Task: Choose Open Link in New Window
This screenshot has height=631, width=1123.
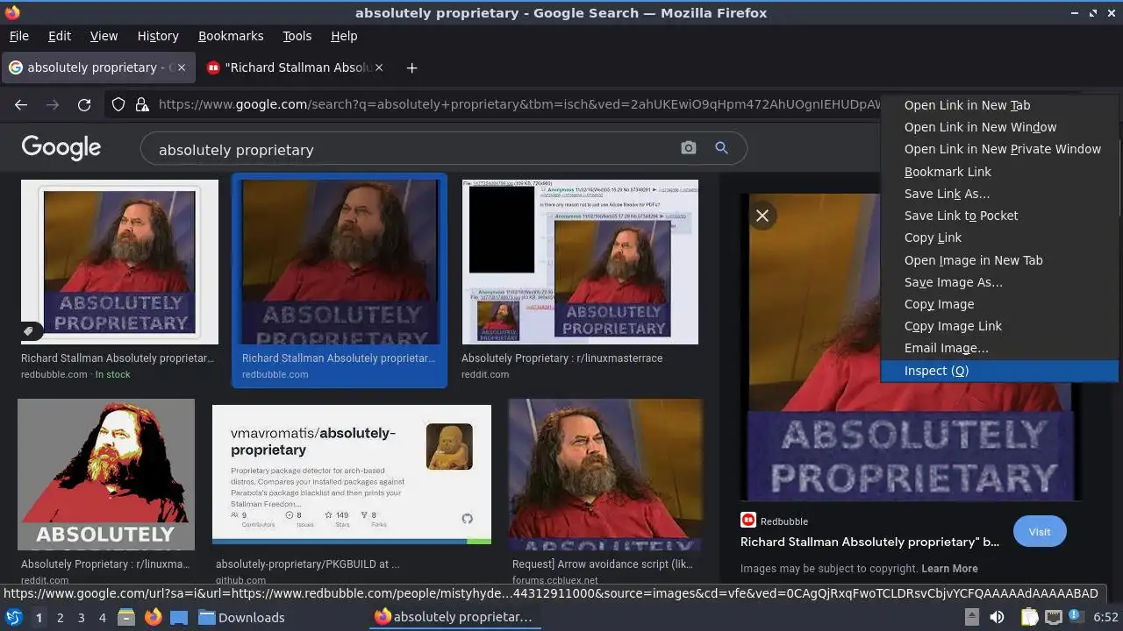Action: [x=999, y=127]
